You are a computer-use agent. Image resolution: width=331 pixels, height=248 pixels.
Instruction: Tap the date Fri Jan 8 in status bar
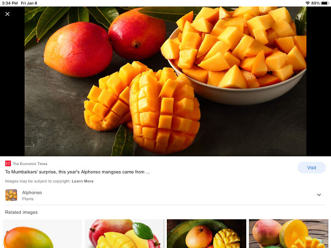(x=29, y=3)
